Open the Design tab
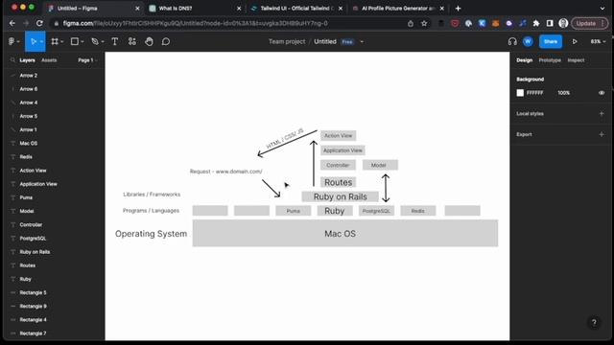Screen dimensions: 614x345 point(525,60)
